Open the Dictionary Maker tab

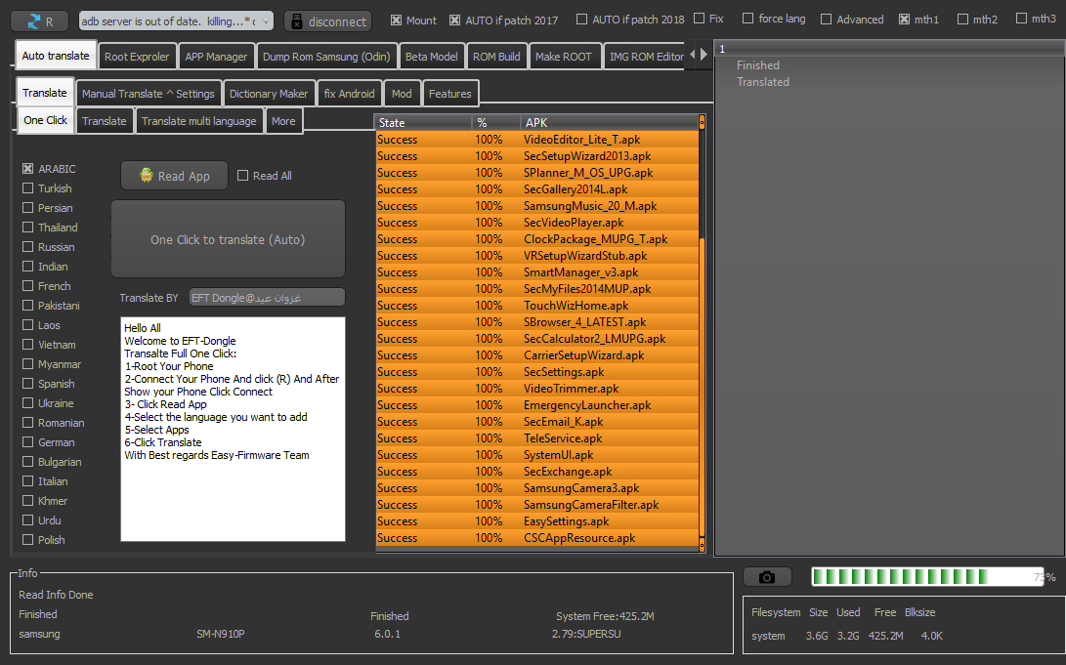pos(269,94)
